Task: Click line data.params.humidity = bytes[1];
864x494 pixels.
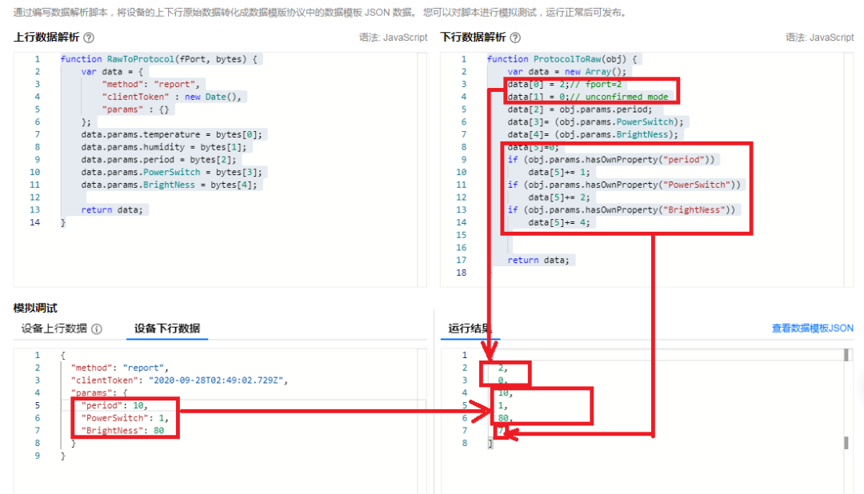Action: tap(164, 147)
